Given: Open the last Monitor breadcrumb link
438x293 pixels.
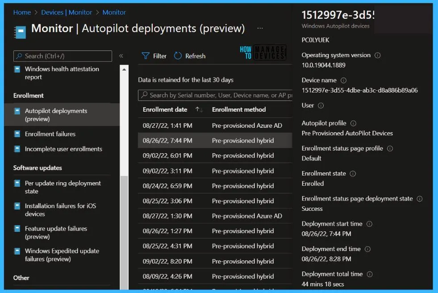Looking at the screenshot, I should [x=114, y=13].
